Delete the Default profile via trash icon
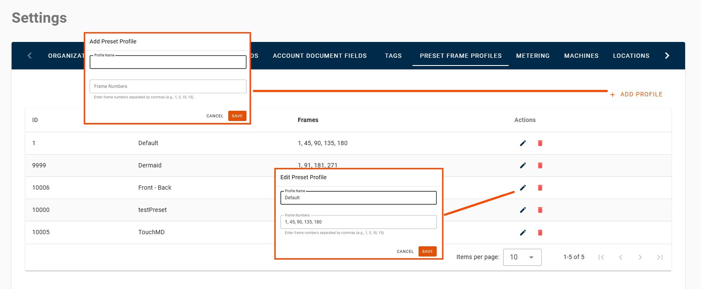This screenshot has height=289, width=701. point(540,143)
